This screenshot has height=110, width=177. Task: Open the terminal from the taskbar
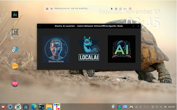(41, 107)
